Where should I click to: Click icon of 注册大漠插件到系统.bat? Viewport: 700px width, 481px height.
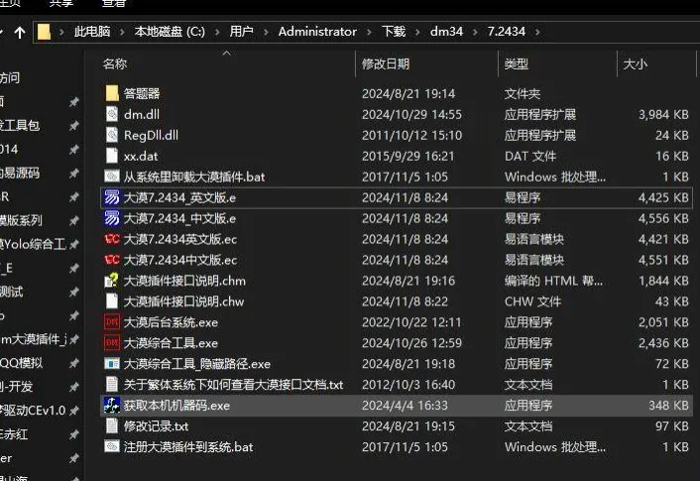tap(112, 446)
